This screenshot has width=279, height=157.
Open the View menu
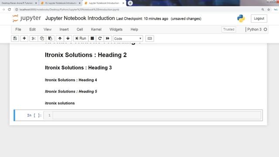coord(48,29)
